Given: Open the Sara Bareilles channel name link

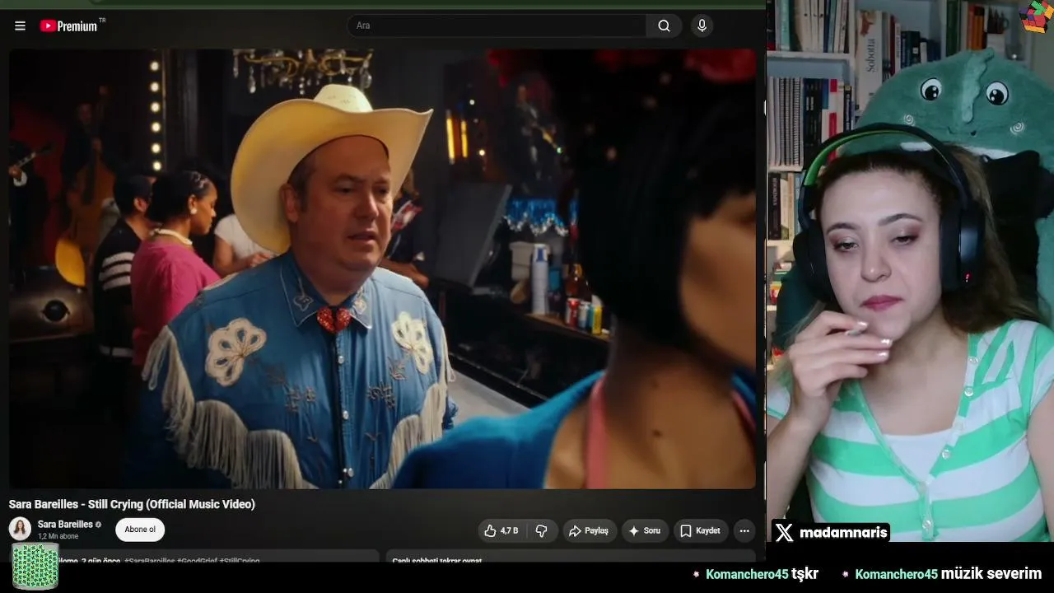Looking at the screenshot, I should 65,524.
